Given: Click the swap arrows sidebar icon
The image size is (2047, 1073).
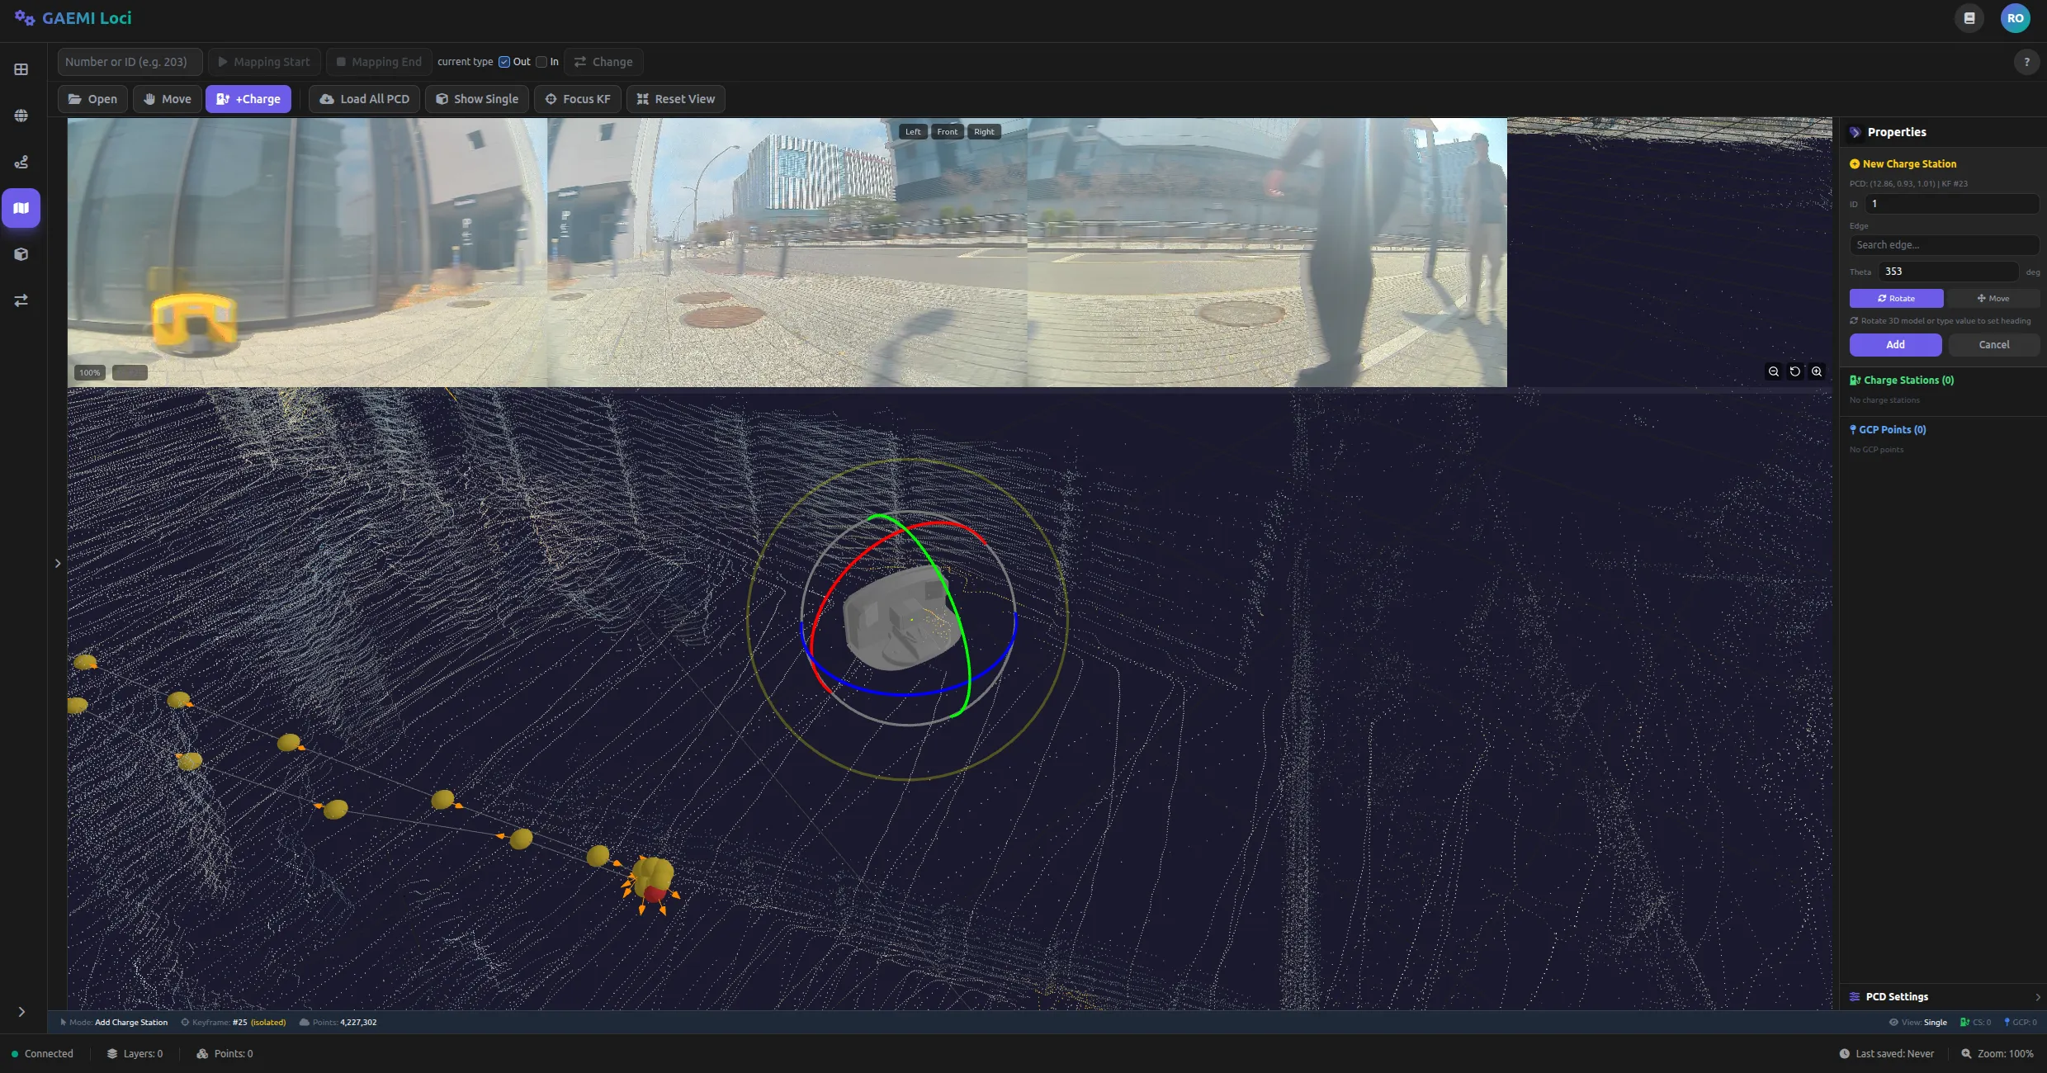Looking at the screenshot, I should (21, 300).
